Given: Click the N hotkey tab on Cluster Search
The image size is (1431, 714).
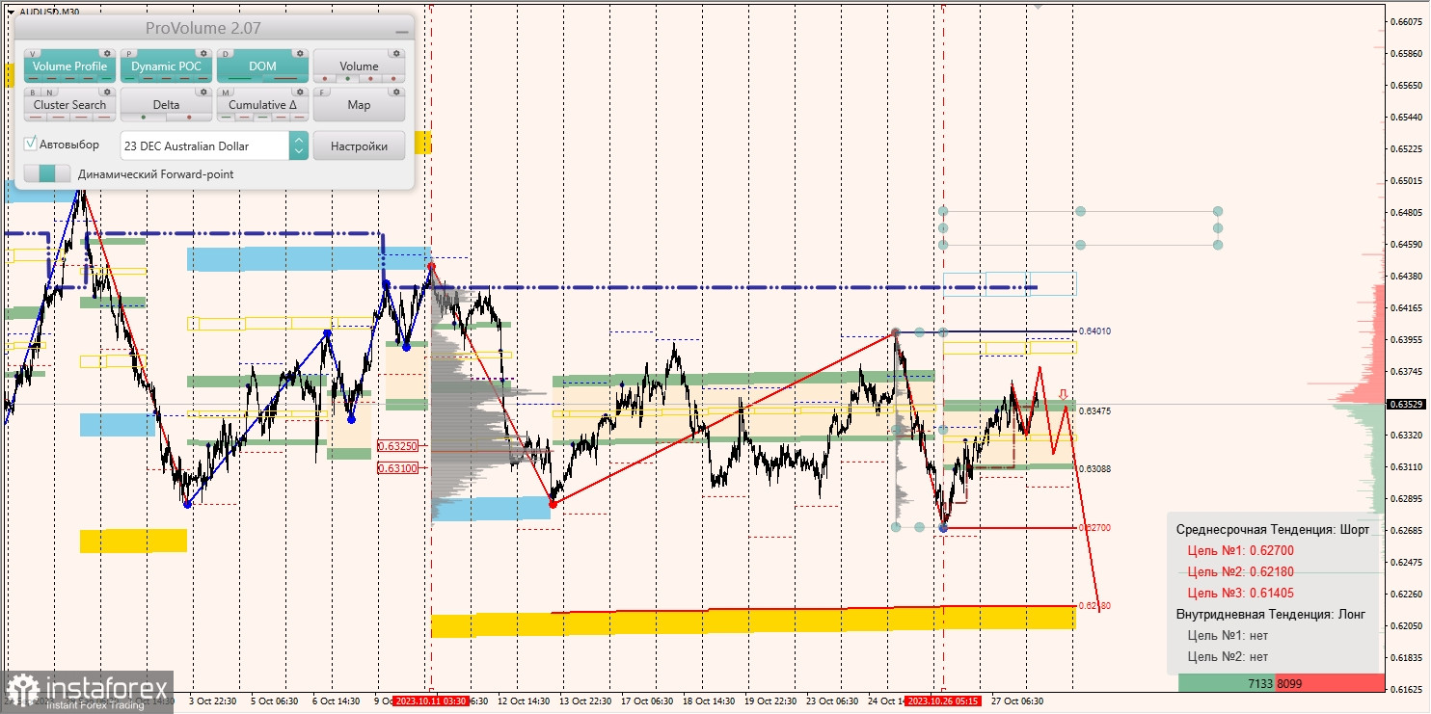Looking at the screenshot, I should tap(49, 93).
